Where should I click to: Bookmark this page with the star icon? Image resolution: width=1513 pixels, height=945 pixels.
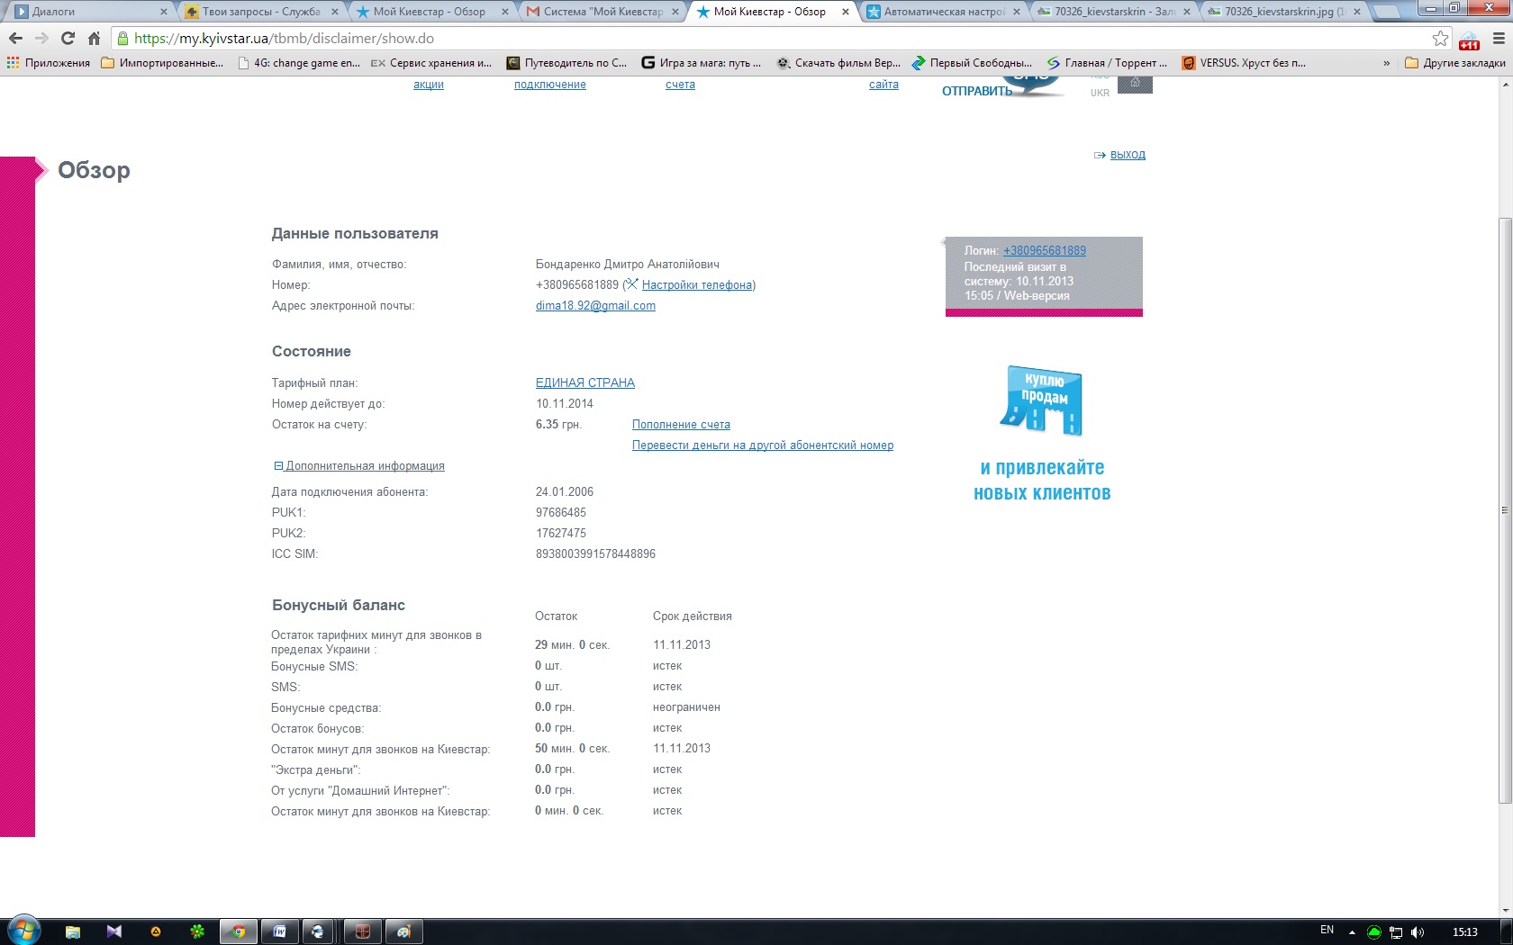point(1440,39)
